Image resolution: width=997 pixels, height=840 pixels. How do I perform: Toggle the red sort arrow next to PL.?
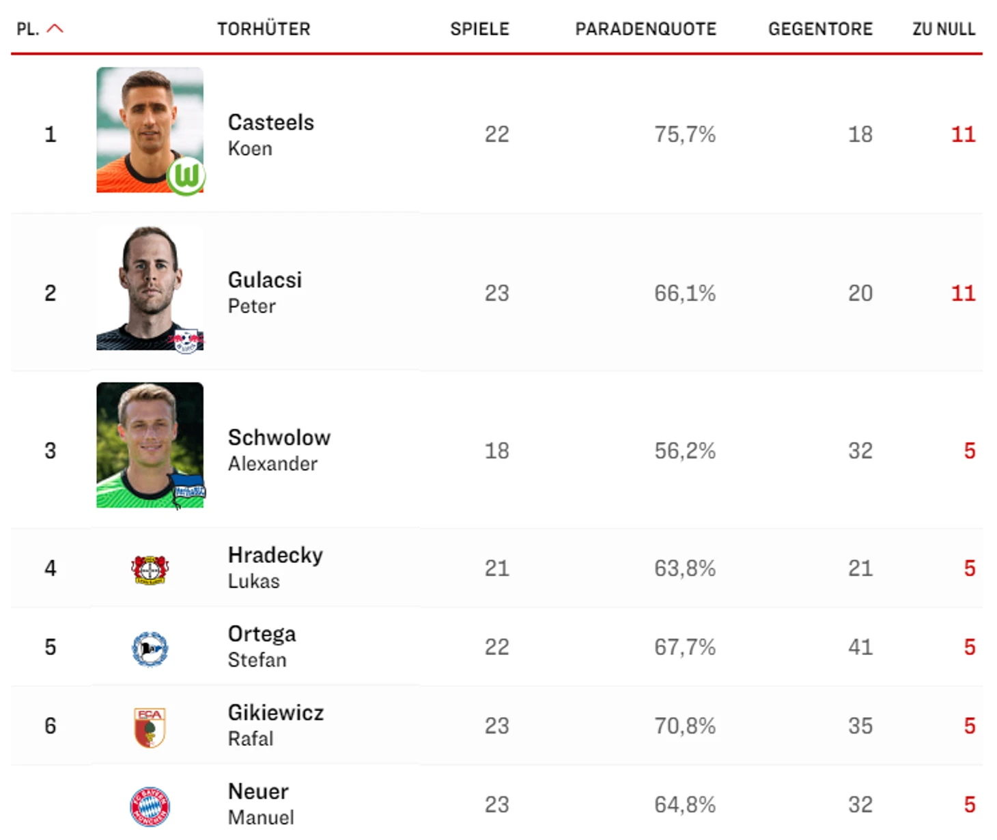55,29
